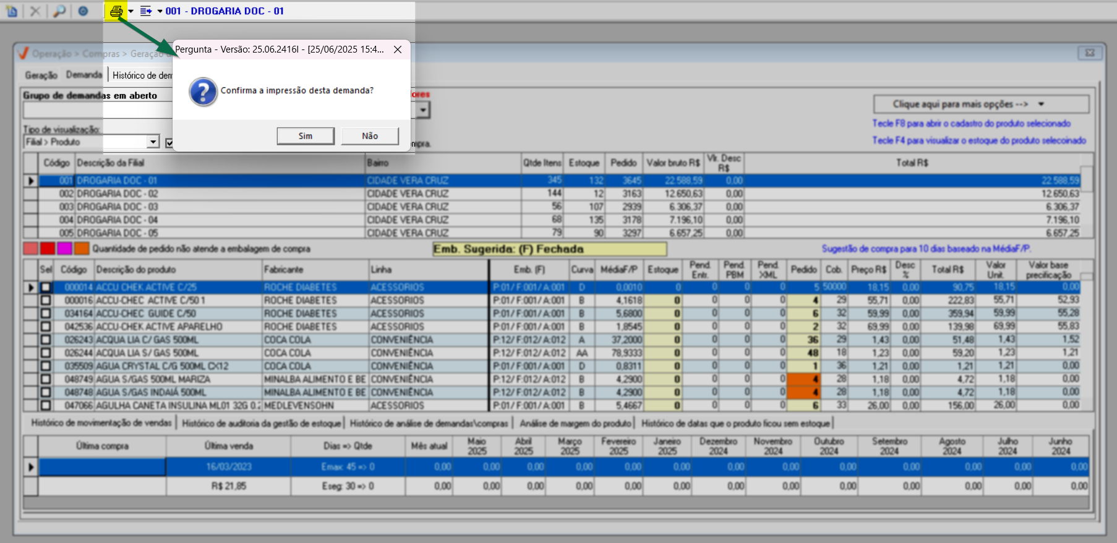Check the Sel box for ACQUA LIA S/ GAS 500ML
The height and width of the screenshot is (543, 1117).
[46, 353]
